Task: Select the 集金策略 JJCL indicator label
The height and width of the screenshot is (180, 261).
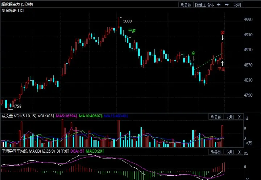Action: 13,11
